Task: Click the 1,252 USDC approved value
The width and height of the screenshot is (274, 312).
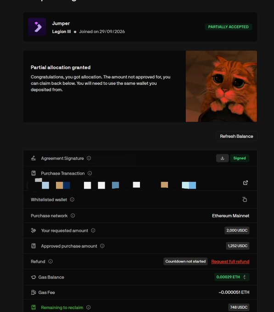Action: [237, 246]
